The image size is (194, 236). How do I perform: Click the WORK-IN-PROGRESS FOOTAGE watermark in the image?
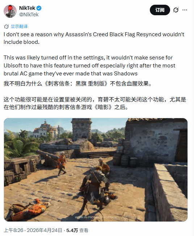pyautogui.click(x=96, y=217)
